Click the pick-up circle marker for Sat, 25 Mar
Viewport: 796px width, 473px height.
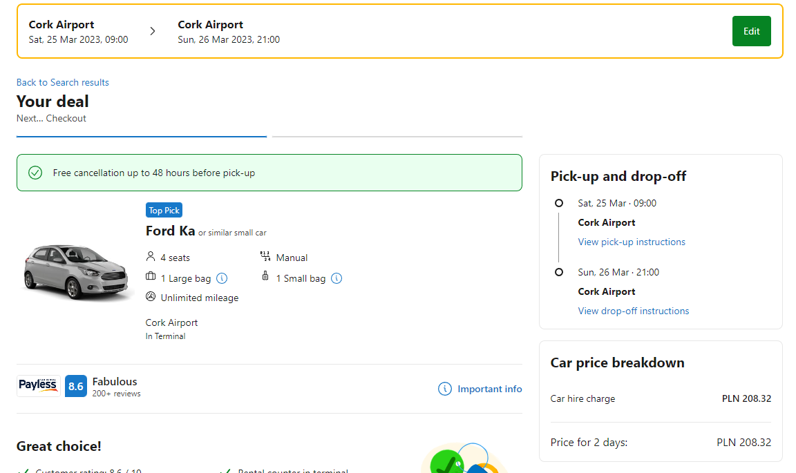(x=559, y=203)
